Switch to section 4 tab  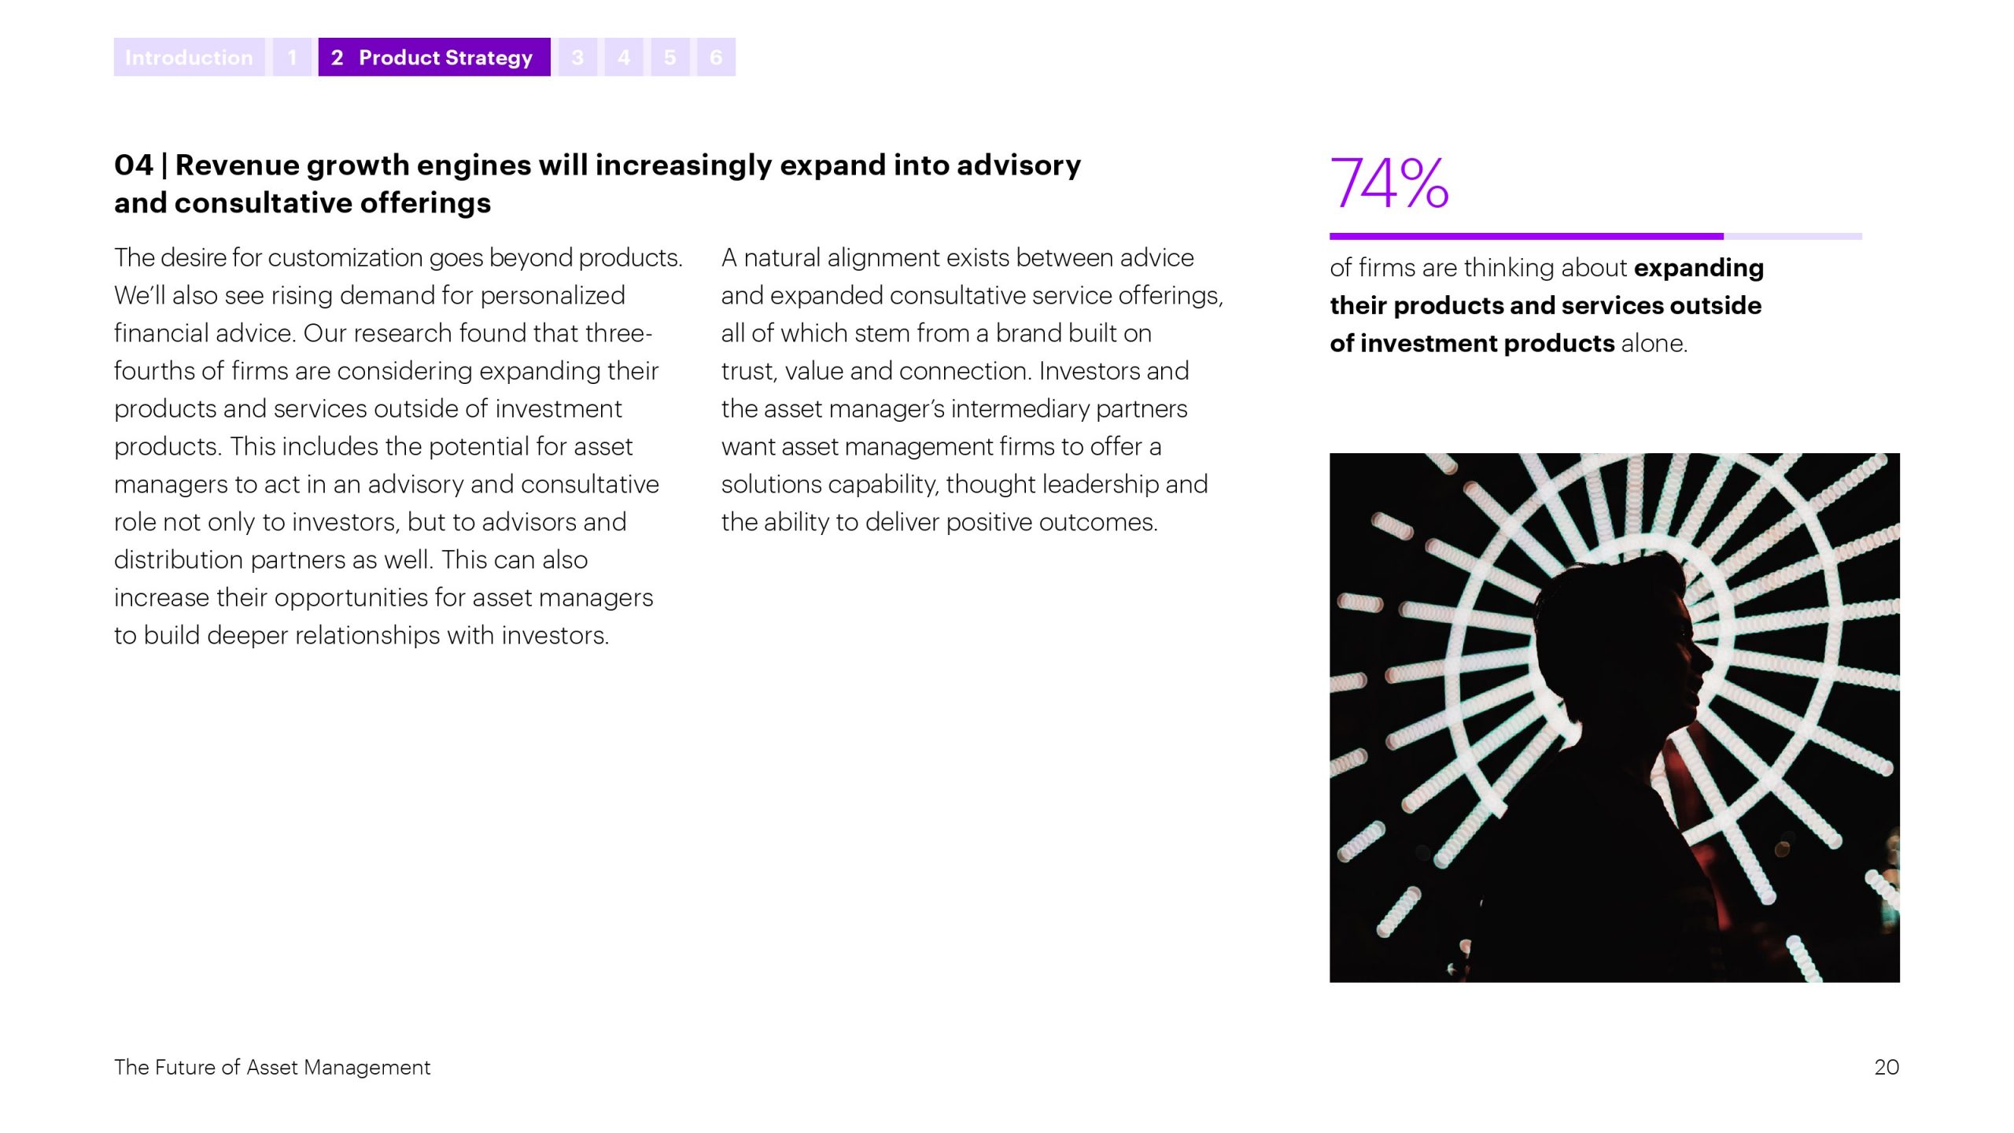tap(624, 57)
